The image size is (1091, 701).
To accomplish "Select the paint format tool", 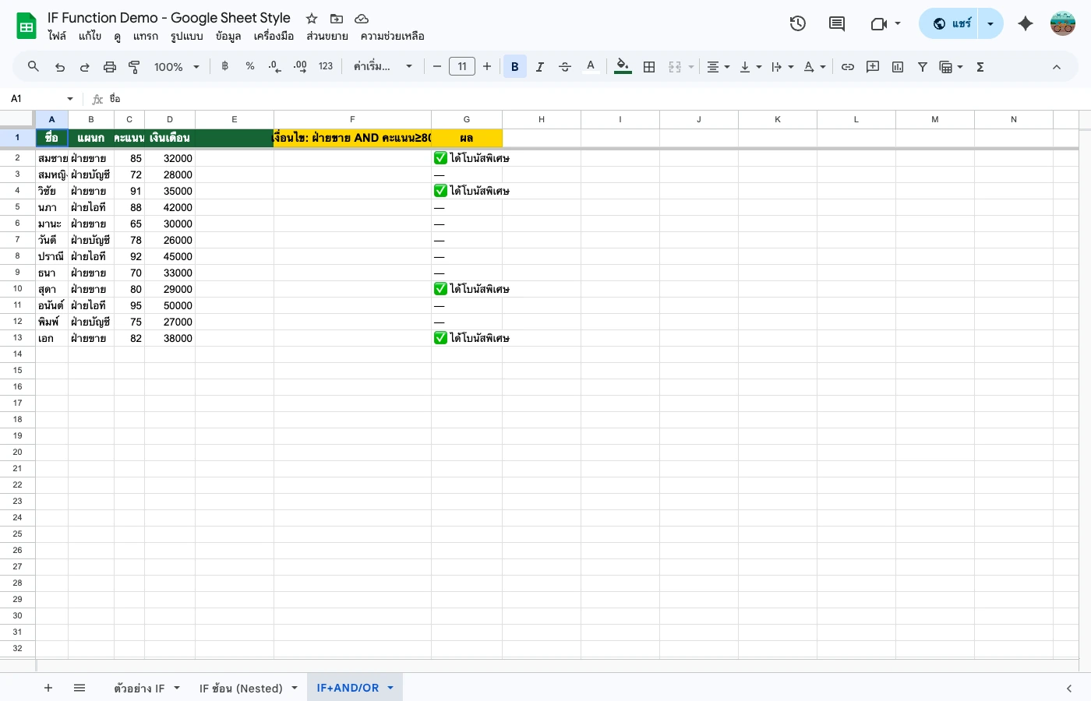I will click(133, 66).
